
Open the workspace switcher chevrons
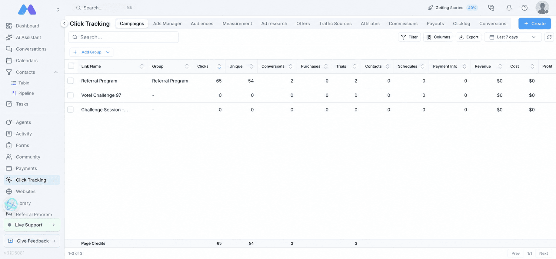tap(58, 10)
